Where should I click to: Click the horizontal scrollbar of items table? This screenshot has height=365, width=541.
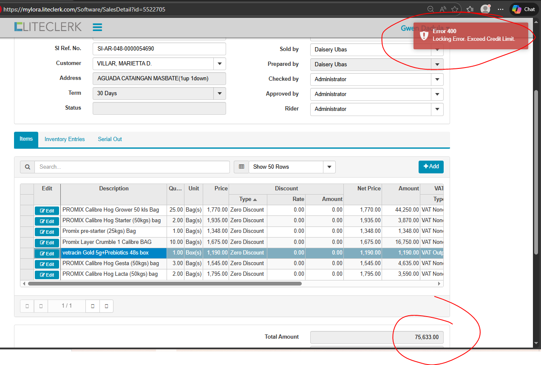pyautogui.click(x=164, y=283)
